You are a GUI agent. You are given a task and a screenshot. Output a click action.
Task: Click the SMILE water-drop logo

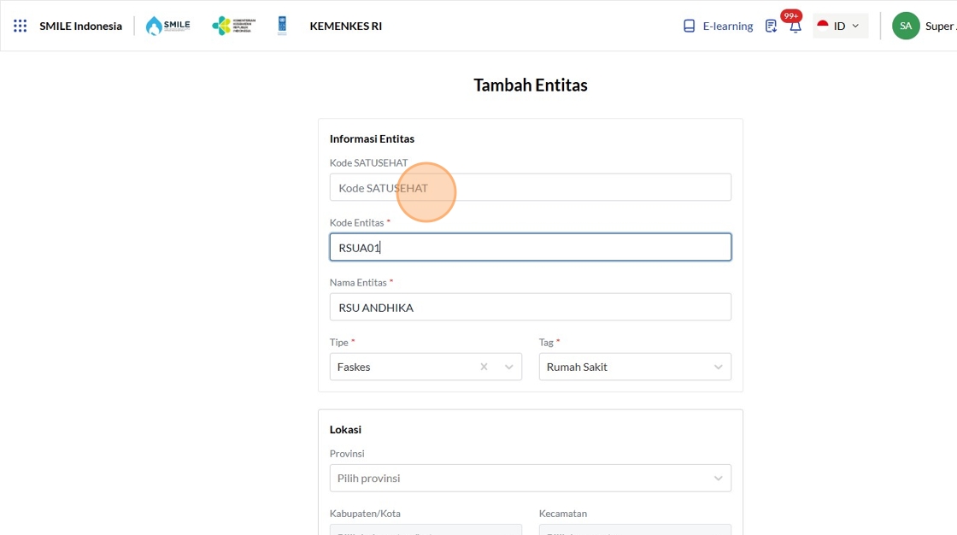click(x=167, y=26)
